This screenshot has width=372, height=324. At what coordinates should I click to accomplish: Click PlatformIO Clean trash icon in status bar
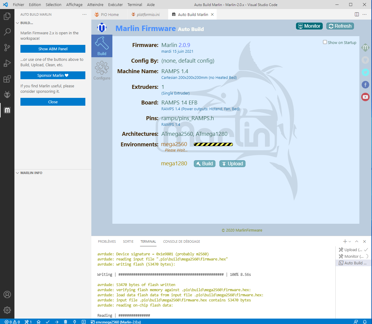coord(66,322)
